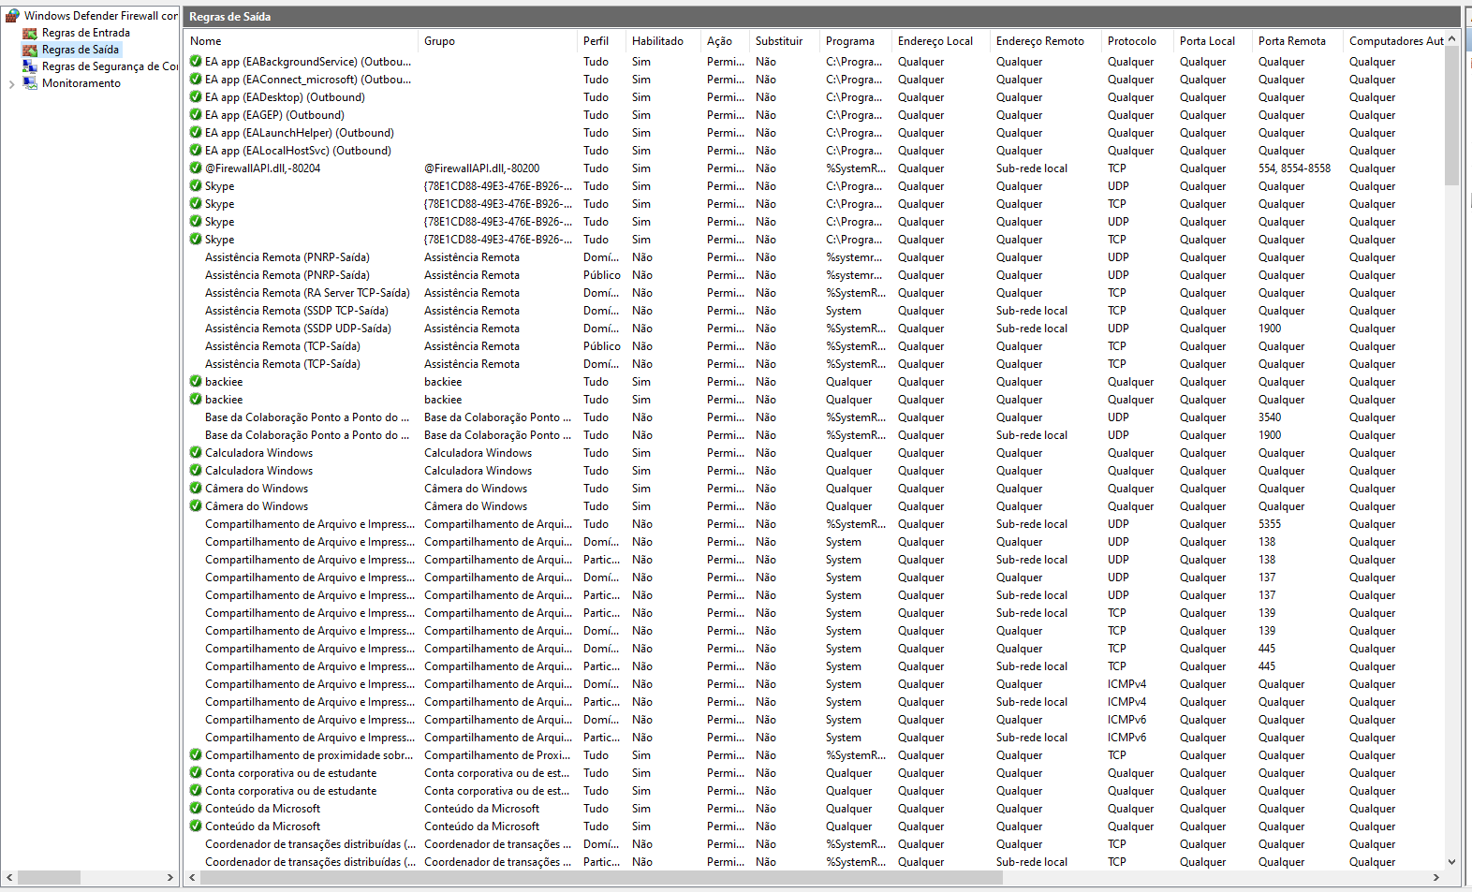Click the Computadores Aut column header
The width and height of the screenshot is (1472, 892).
pyautogui.click(x=1394, y=41)
